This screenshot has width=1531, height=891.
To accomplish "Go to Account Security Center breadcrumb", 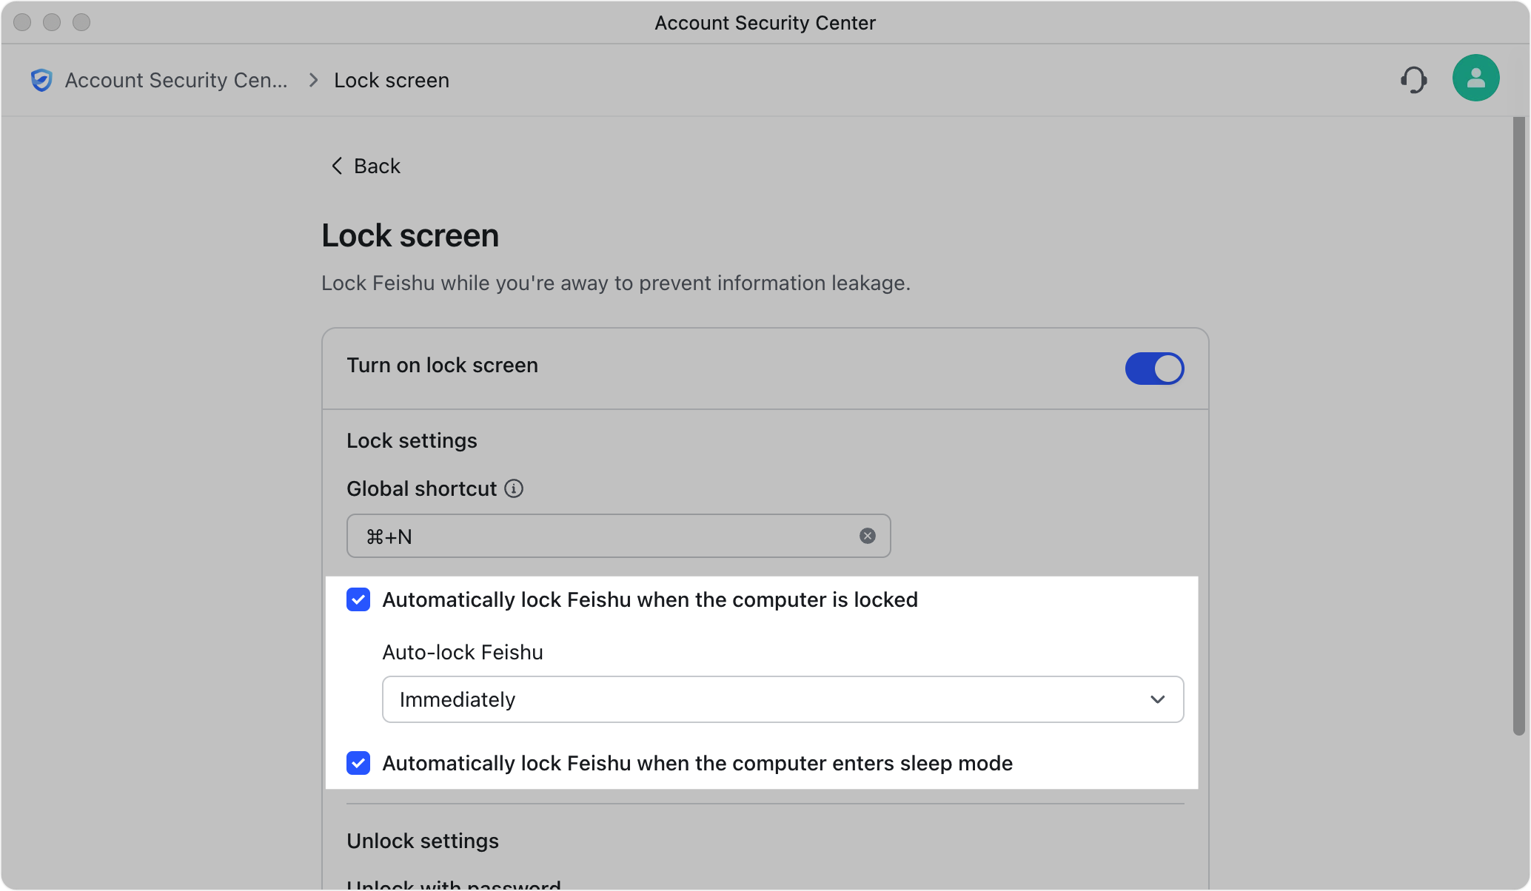I will click(x=175, y=80).
